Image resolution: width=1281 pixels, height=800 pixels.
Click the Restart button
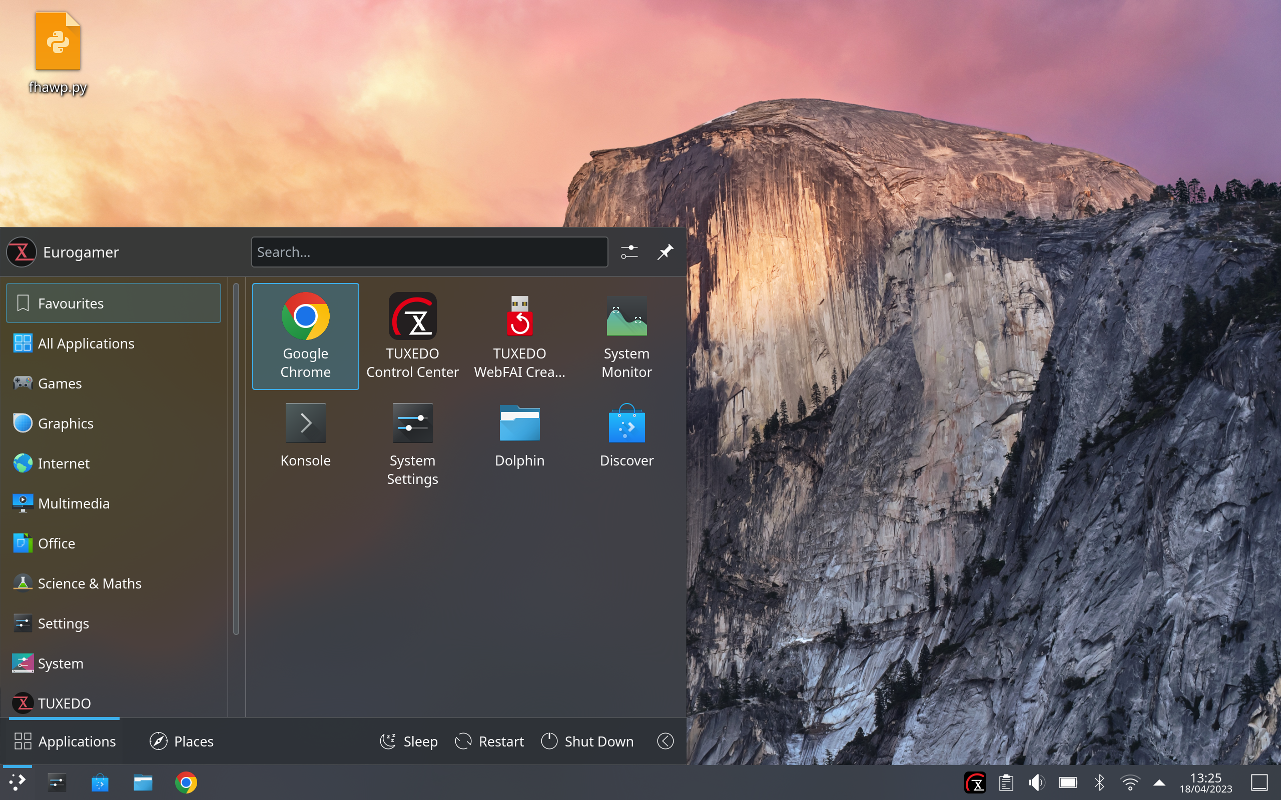point(489,741)
